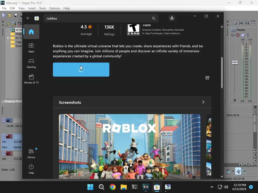Screen dimensions: 258x193
Task: Click the search magnifier in Store search box
Action: coord(153,18)
